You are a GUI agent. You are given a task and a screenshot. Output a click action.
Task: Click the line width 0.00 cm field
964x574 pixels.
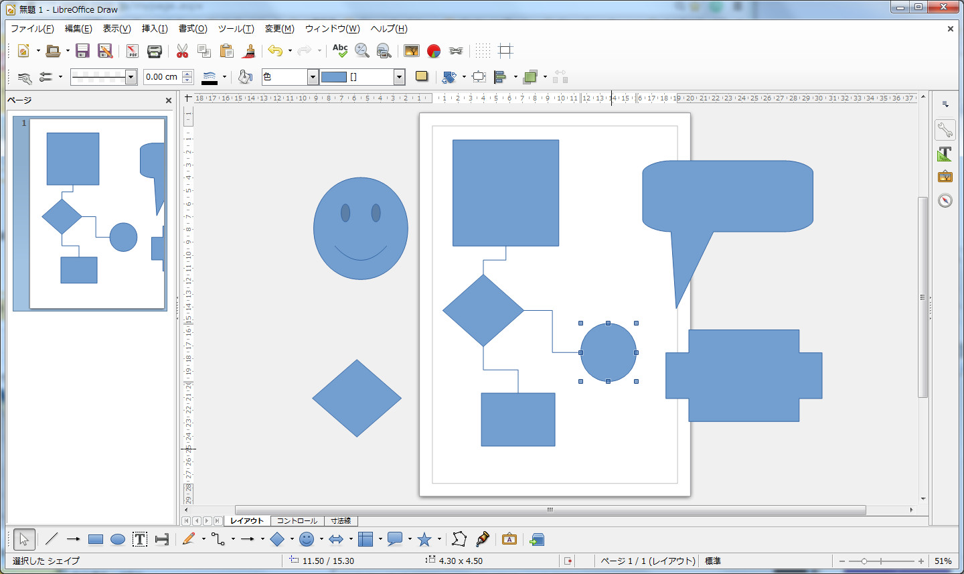coord(162,77)
